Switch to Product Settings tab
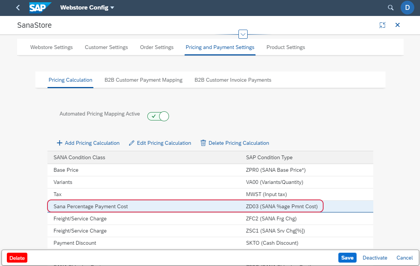The image size is (420, 266). click(x=286, y=47)
